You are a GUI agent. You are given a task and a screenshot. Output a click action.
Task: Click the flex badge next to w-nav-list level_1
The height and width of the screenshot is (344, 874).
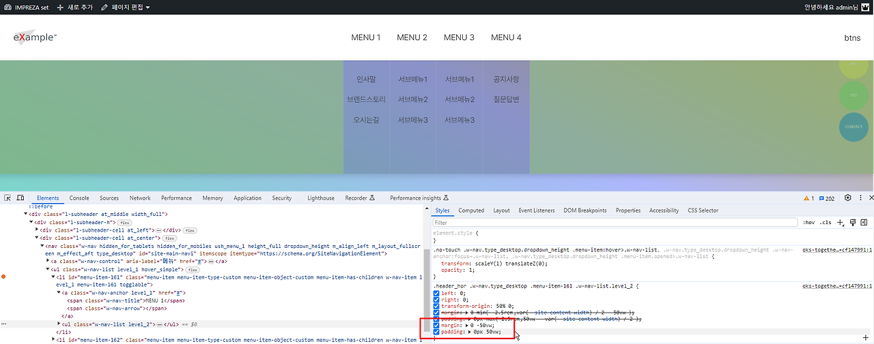click(x=193, y=270)
